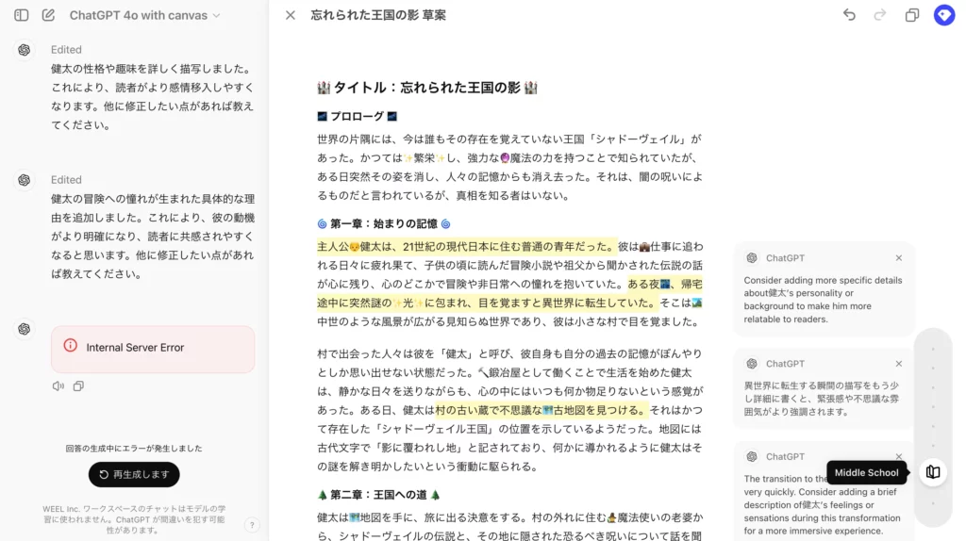966x541 pixels.
Task: Click the redo arrow in the canvas header
Action: click(880, 15)
